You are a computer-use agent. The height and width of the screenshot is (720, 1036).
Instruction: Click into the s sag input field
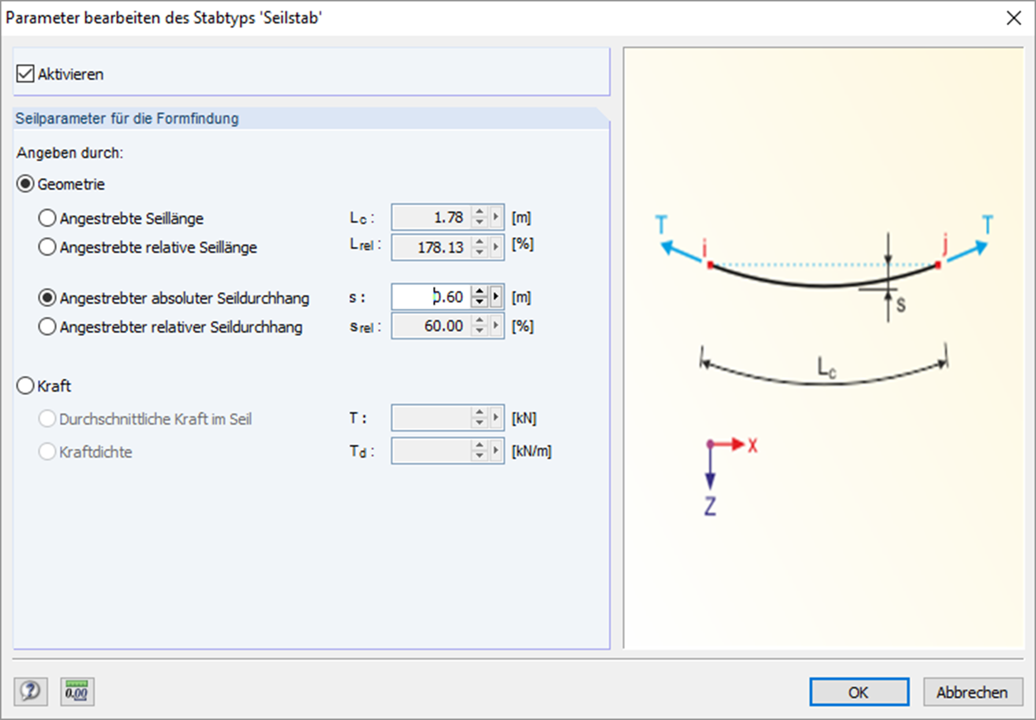click(x=431, y=297)
